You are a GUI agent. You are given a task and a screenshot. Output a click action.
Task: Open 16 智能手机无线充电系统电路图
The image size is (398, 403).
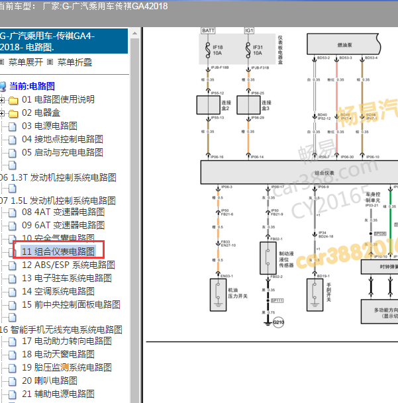pos(61,330)
